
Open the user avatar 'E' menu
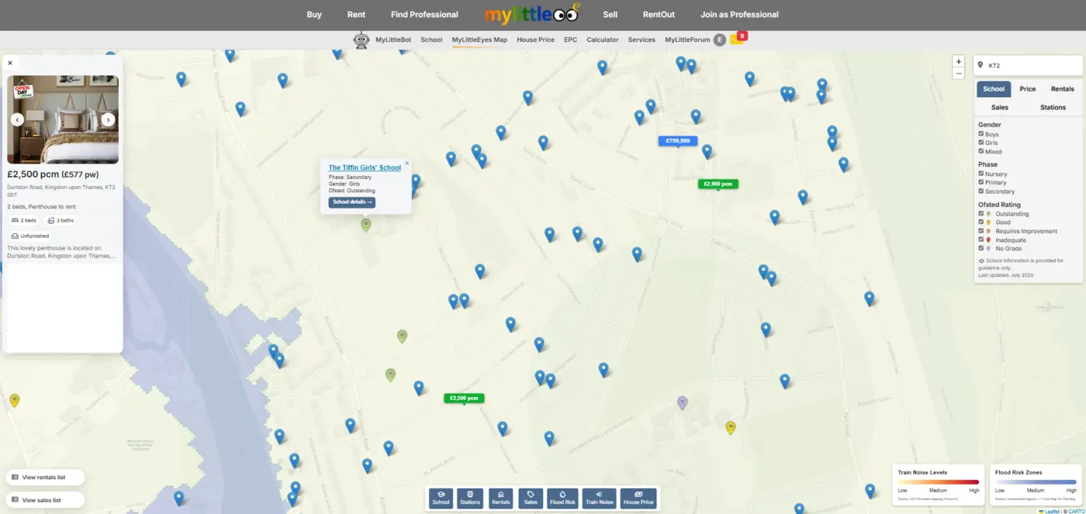coord(719,40)
